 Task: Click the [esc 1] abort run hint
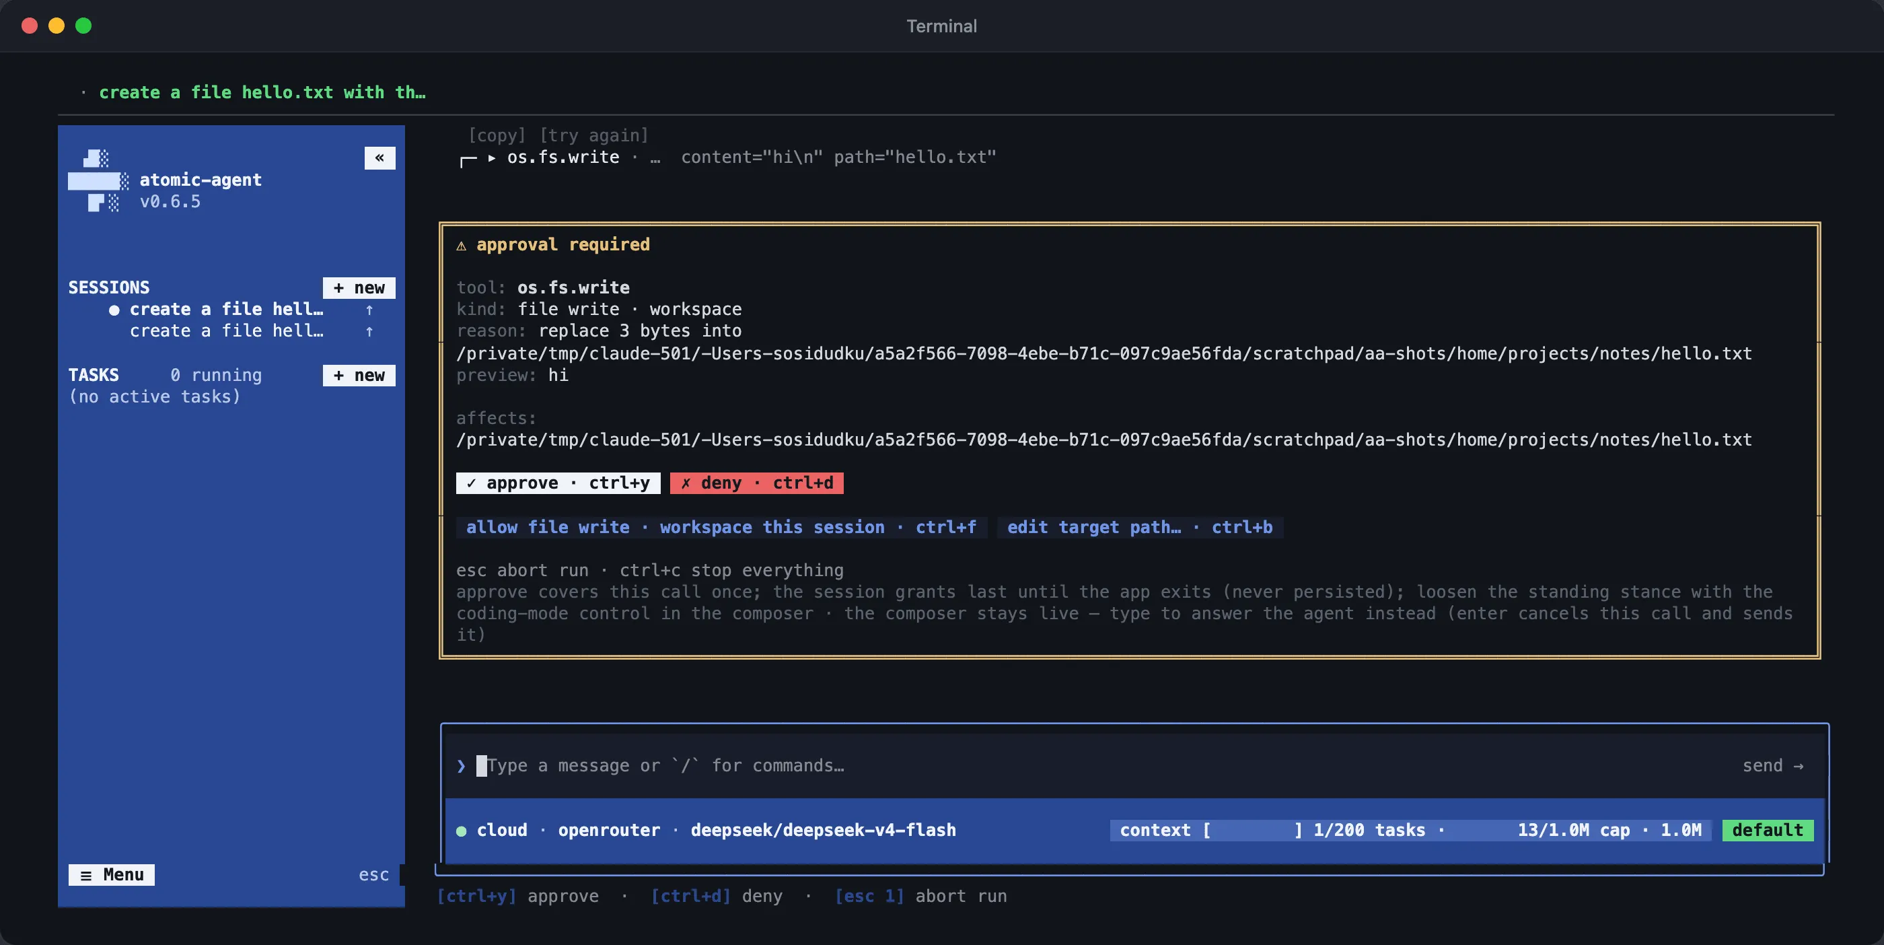point(920,897)
